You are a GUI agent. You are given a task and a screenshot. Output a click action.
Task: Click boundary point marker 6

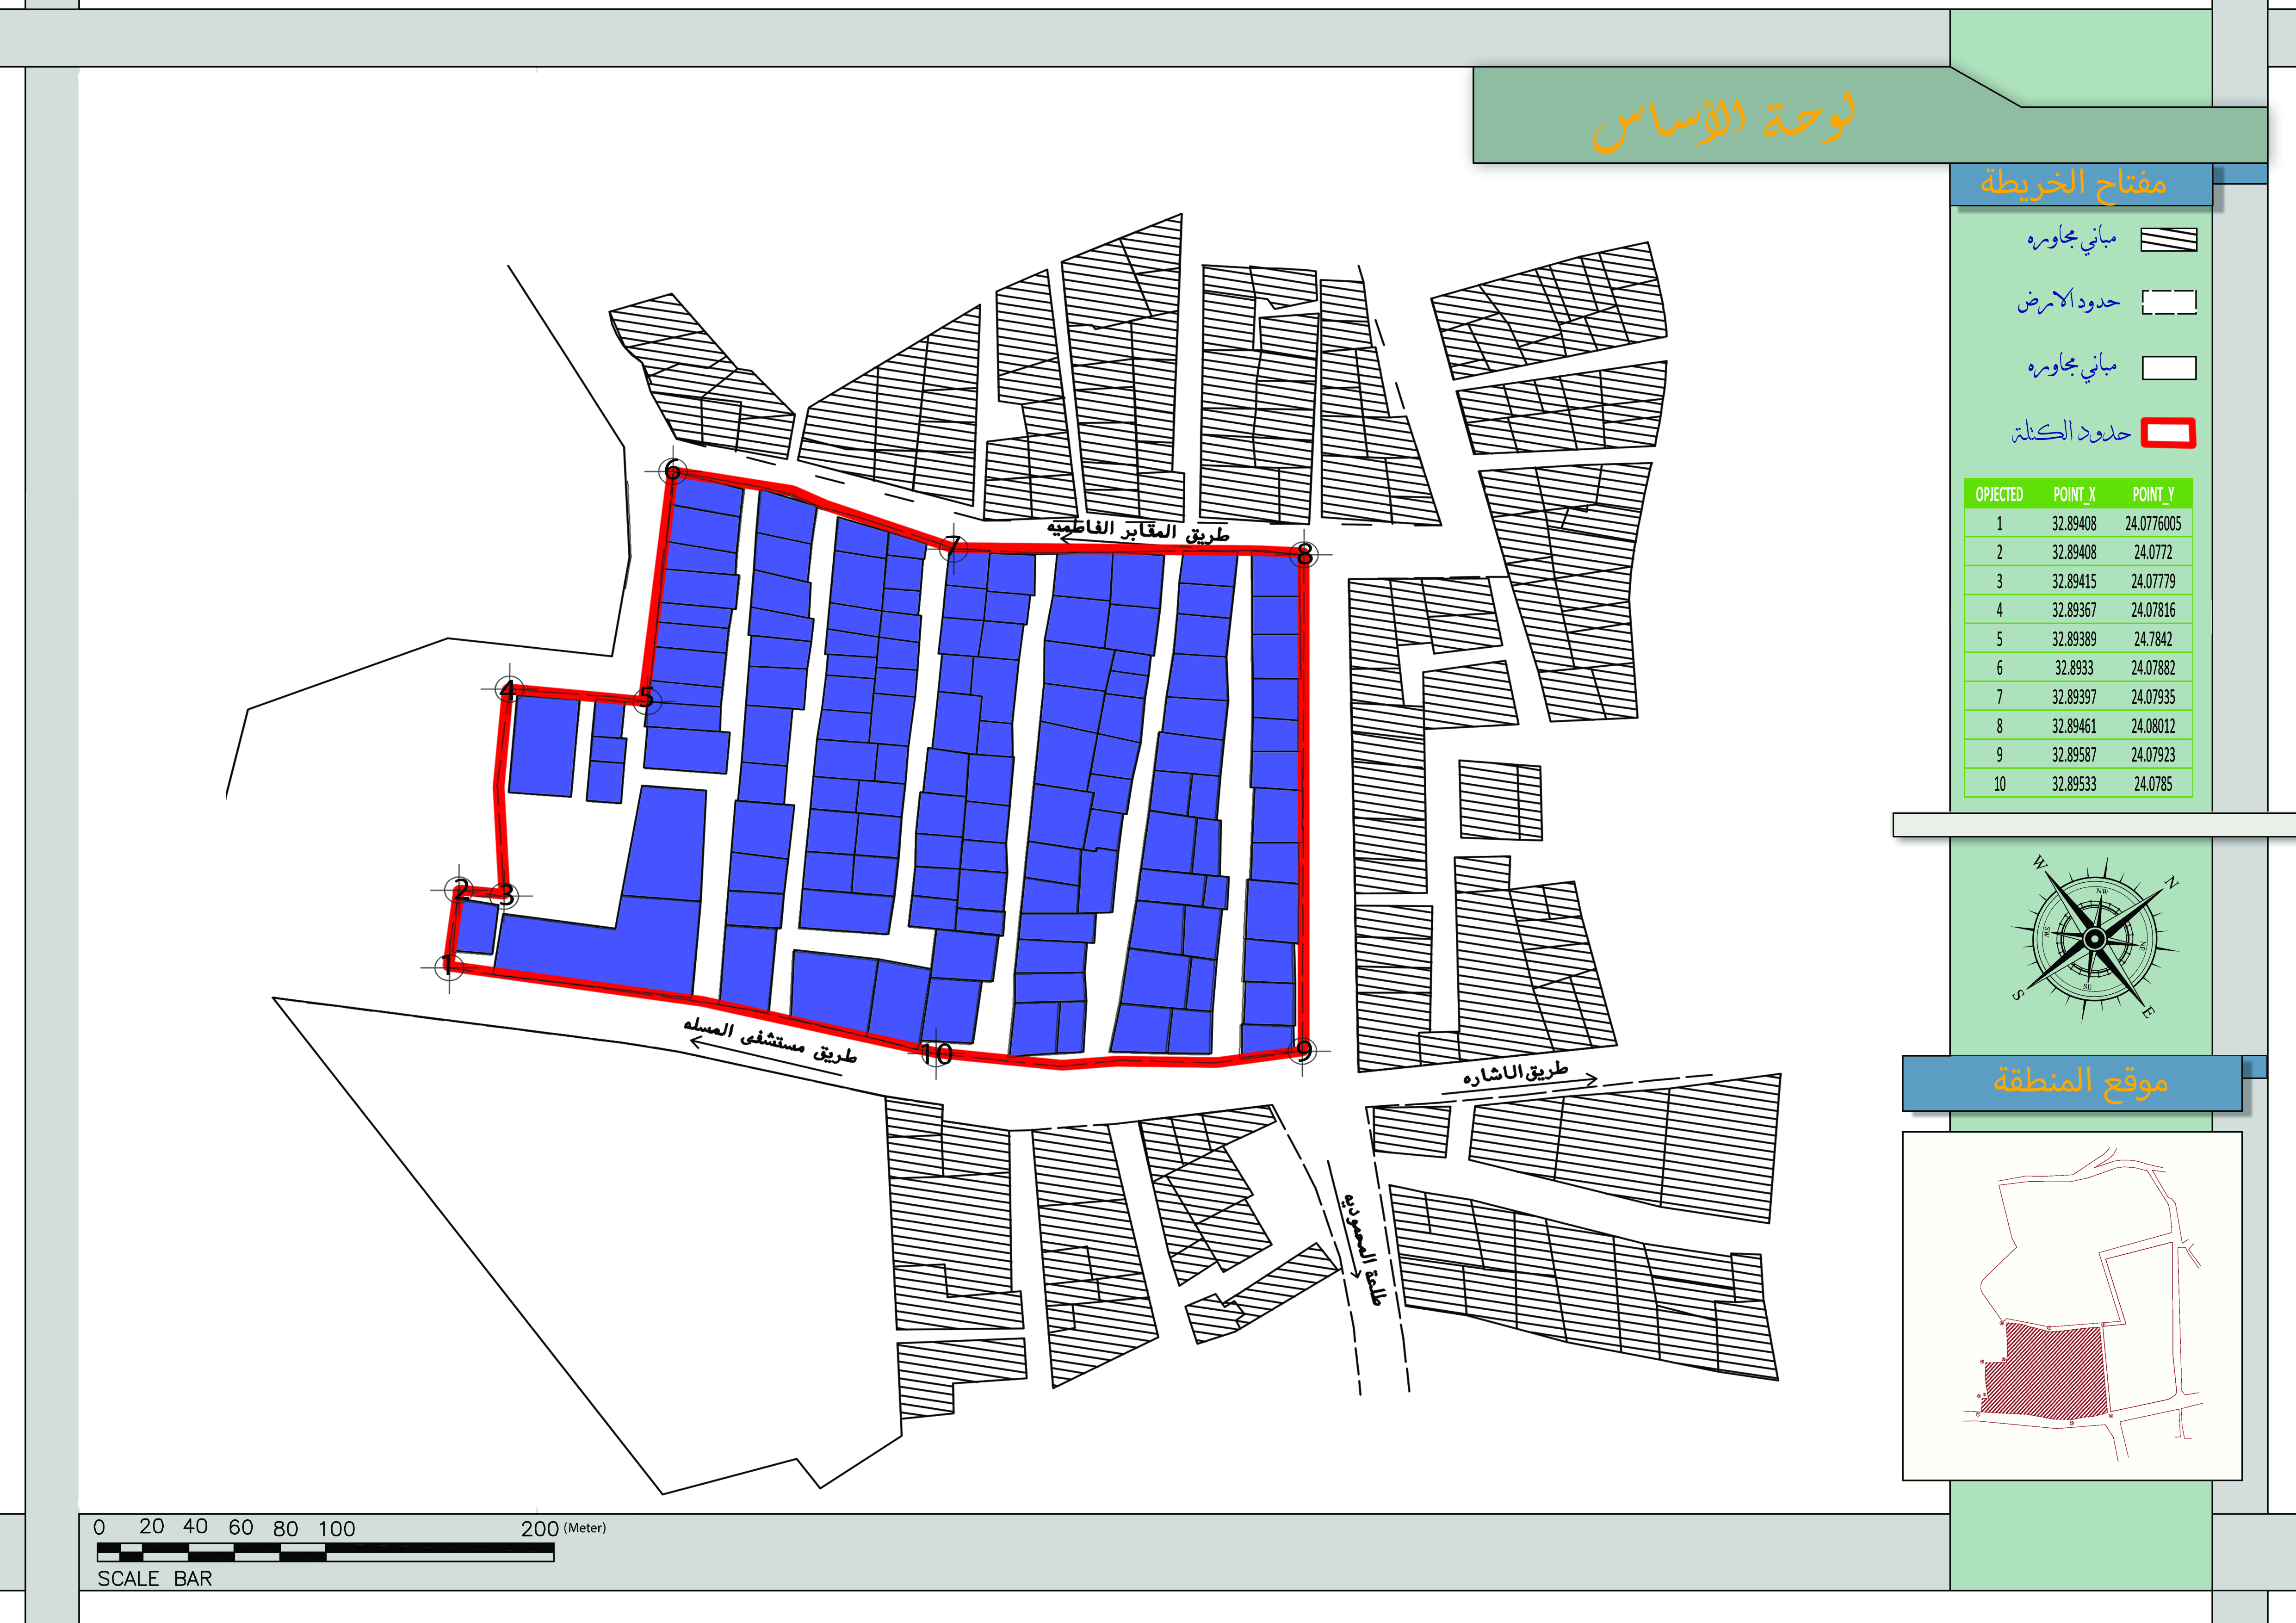tap(673, 471)
